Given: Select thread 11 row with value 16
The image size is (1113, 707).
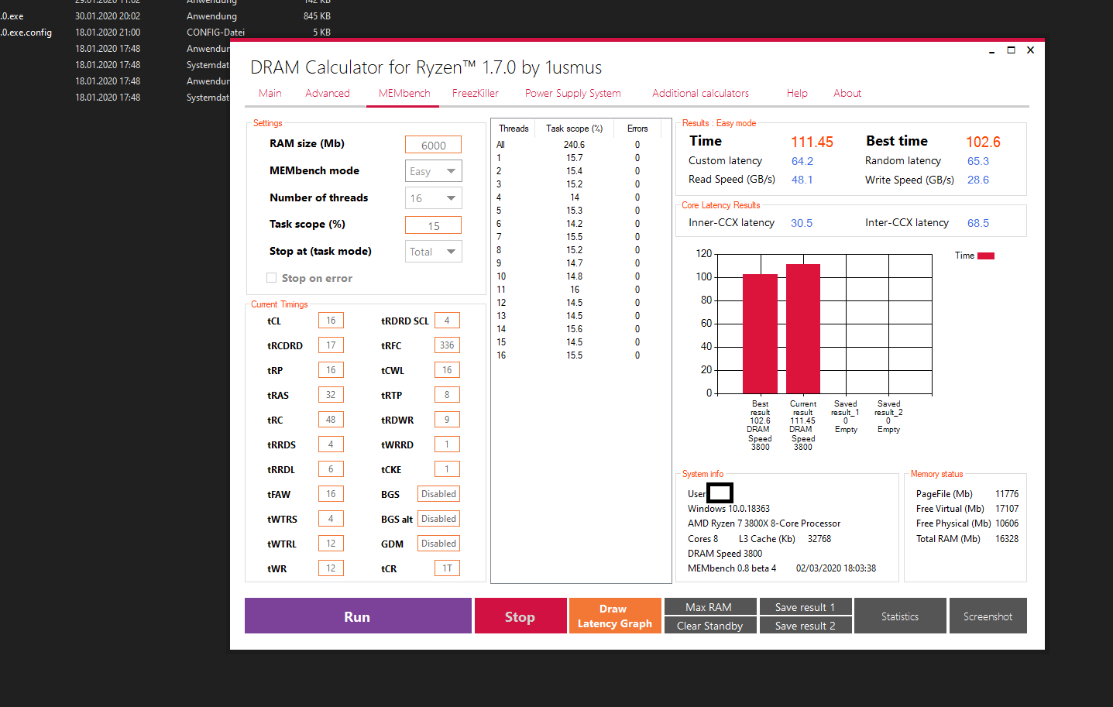Looking at the screenshot, I should coord(577,290).
